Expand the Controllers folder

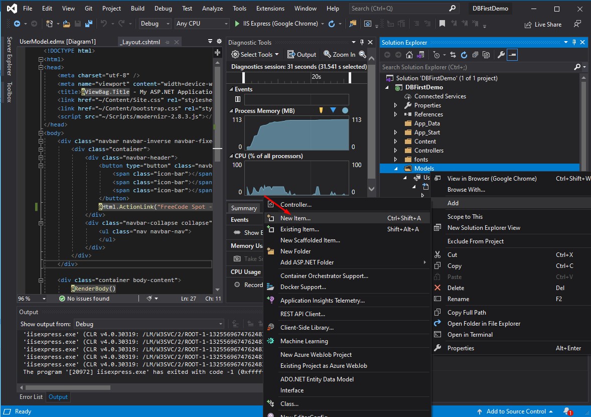click(395, 150)
